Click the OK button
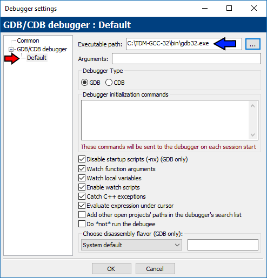Image resolution: width=267 pixels, height=278 pixels. pyautogui.click(x=111, y=269)
